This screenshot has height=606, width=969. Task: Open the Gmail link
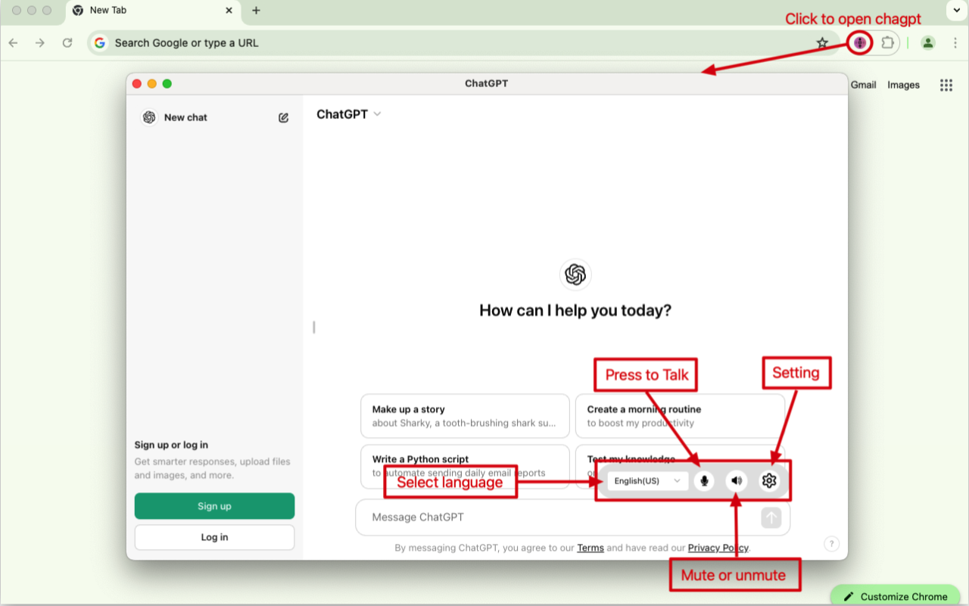[863, 85]
